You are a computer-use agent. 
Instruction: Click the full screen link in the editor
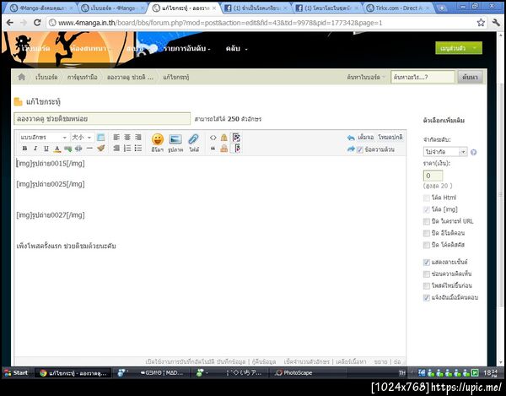(x=366, y=138)
